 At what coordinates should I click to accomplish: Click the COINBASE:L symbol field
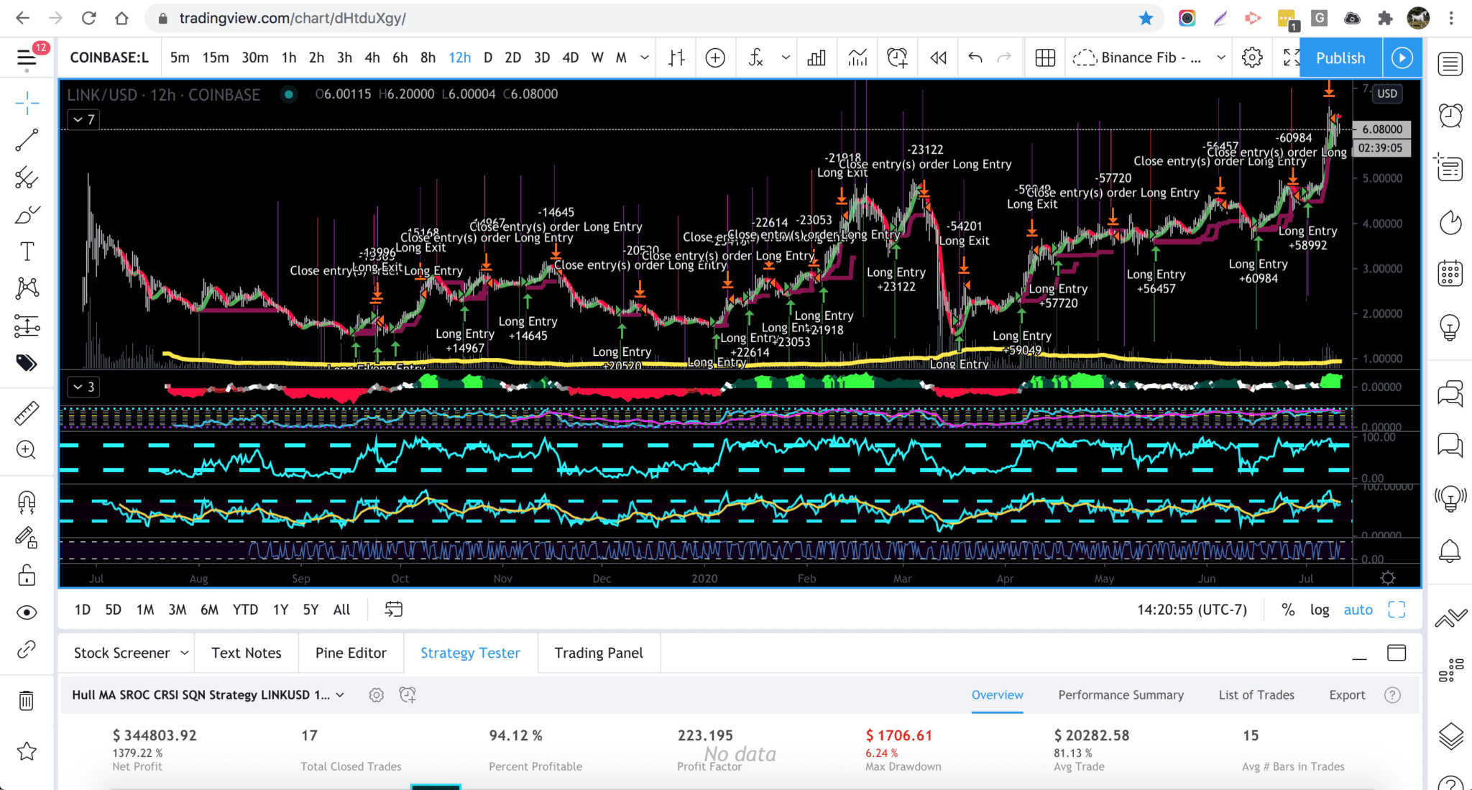[x=109, y=58]
